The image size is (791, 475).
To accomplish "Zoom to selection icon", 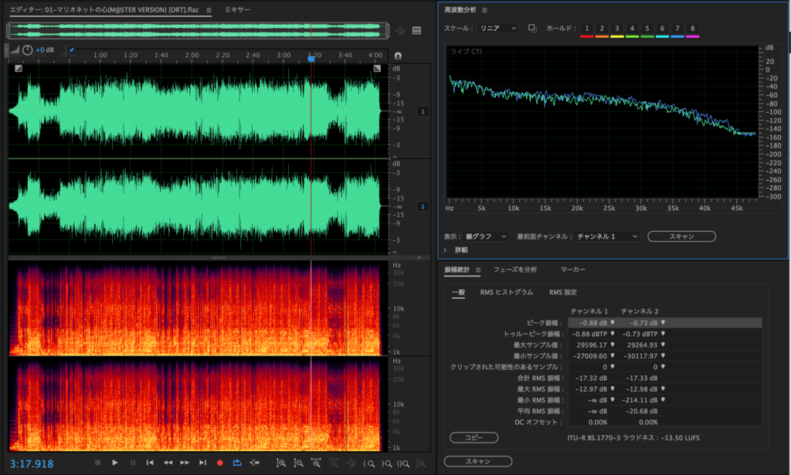I will point(403,463).
